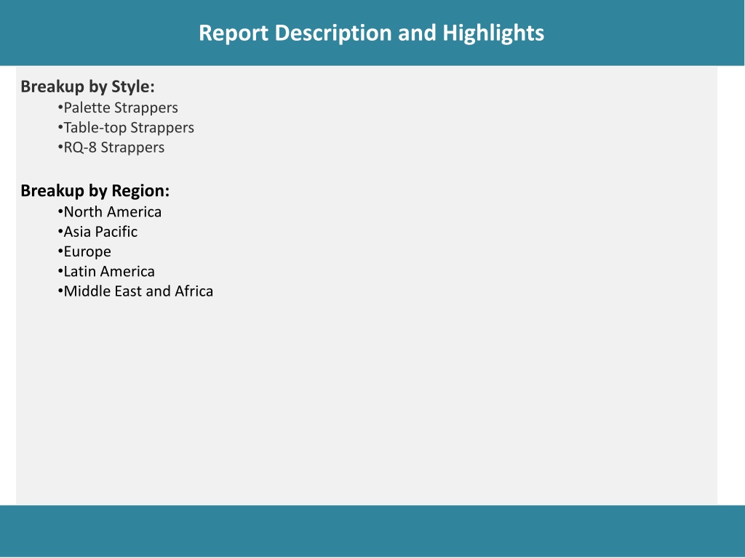Select the 'RQ-8 Strappers' bullet
This screenshot has height=558, width=745.
coord(111,147)
